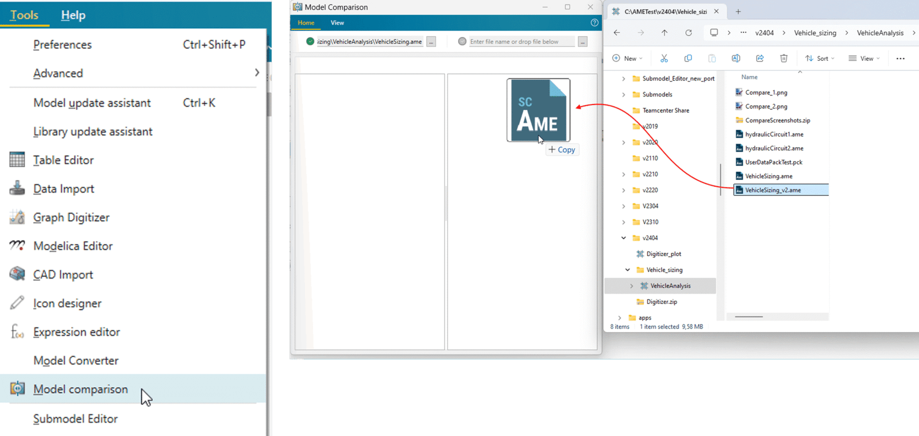
Task: Open the Modelica Editor
Action: (x=72, y=246)
